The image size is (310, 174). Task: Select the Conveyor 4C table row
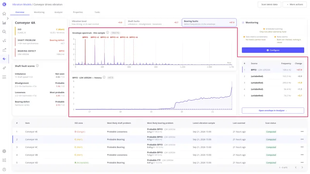(x=160, y=147)
